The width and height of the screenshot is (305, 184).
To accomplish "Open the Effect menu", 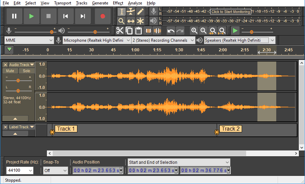I will tap(118, 3).
